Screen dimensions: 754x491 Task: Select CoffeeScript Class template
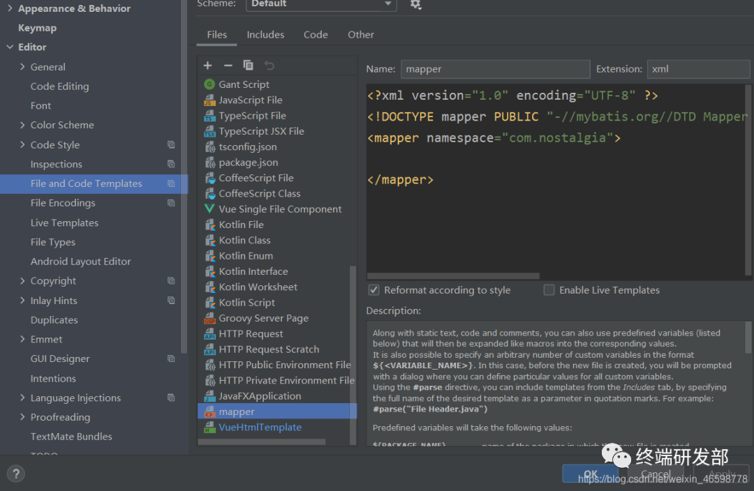click(259, 194)
